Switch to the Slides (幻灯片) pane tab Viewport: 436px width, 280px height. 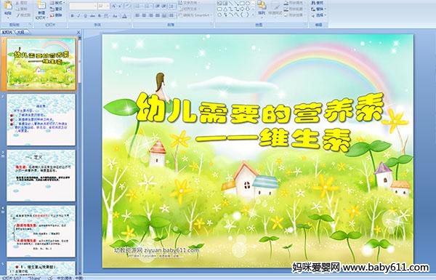pos(7,32)
